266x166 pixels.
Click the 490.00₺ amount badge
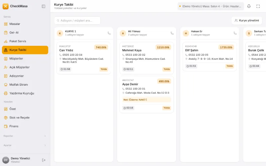click(164, 81)
